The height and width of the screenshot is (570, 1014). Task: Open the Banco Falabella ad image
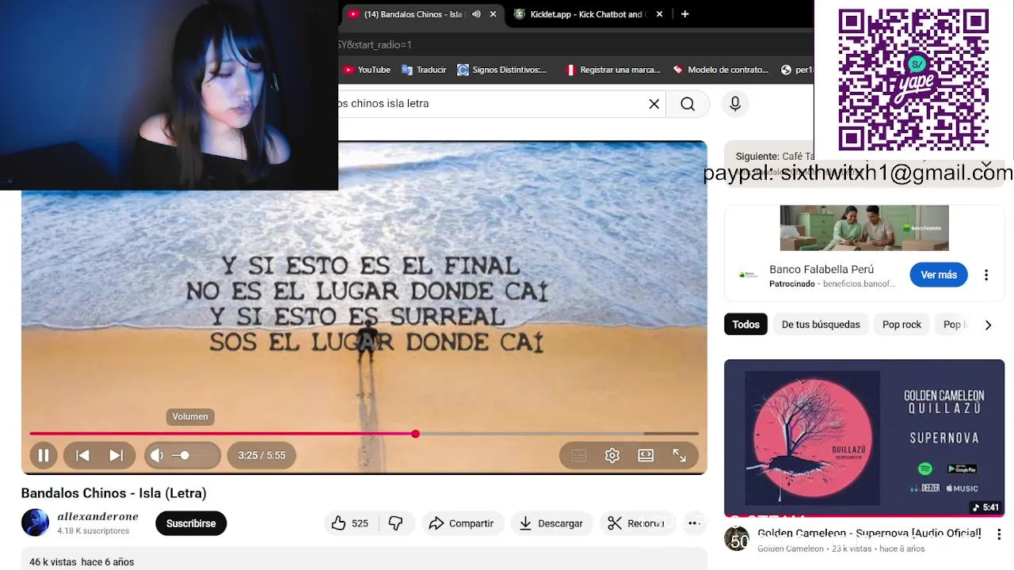tap(864, 228)
